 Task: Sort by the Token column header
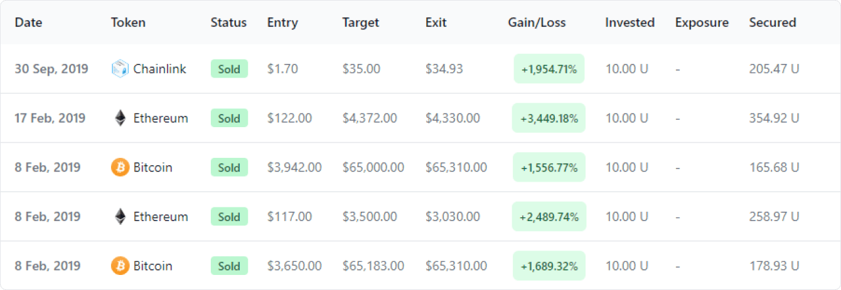point(128,23)
